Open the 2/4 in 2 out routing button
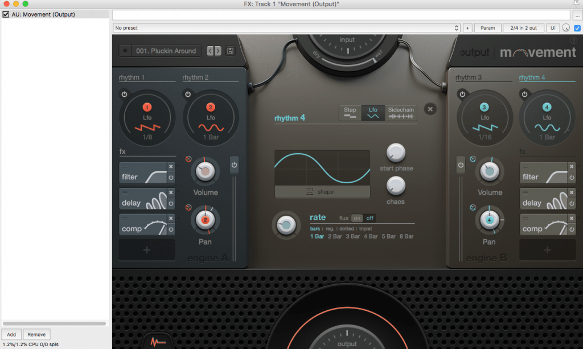This screenshot has width=583, height=349. [x=524, y=28]
